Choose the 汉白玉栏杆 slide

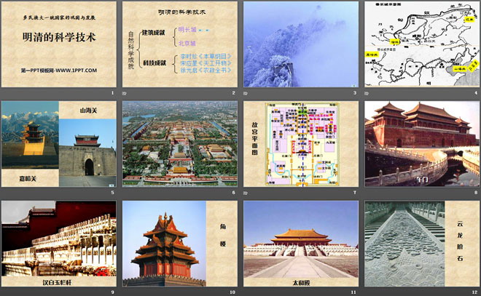click(x=58, y=243)
